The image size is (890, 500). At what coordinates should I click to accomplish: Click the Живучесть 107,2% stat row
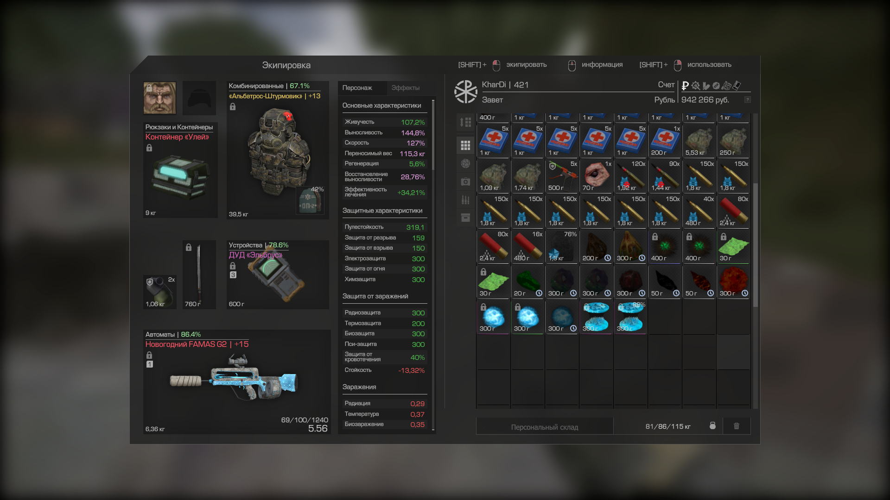tap(384, 122)
